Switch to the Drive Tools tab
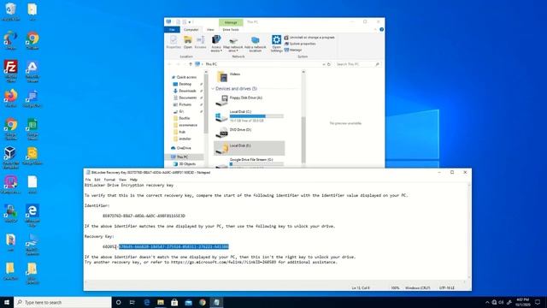 click(231, 30)
